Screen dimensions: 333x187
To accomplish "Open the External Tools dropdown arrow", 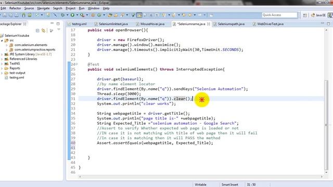I will (87, 15).
